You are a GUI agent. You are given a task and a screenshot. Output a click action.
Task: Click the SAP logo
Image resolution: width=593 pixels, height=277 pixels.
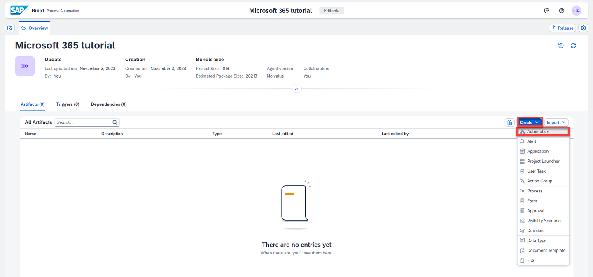[19, 10]
